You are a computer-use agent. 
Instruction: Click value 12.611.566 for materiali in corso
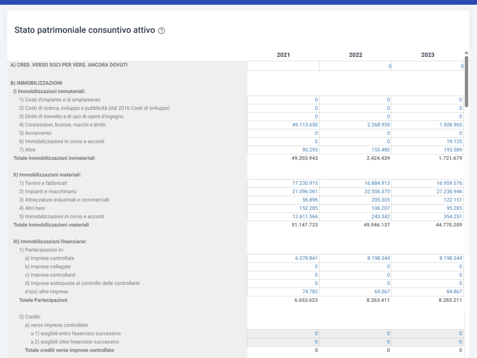(x=305, y=217)
